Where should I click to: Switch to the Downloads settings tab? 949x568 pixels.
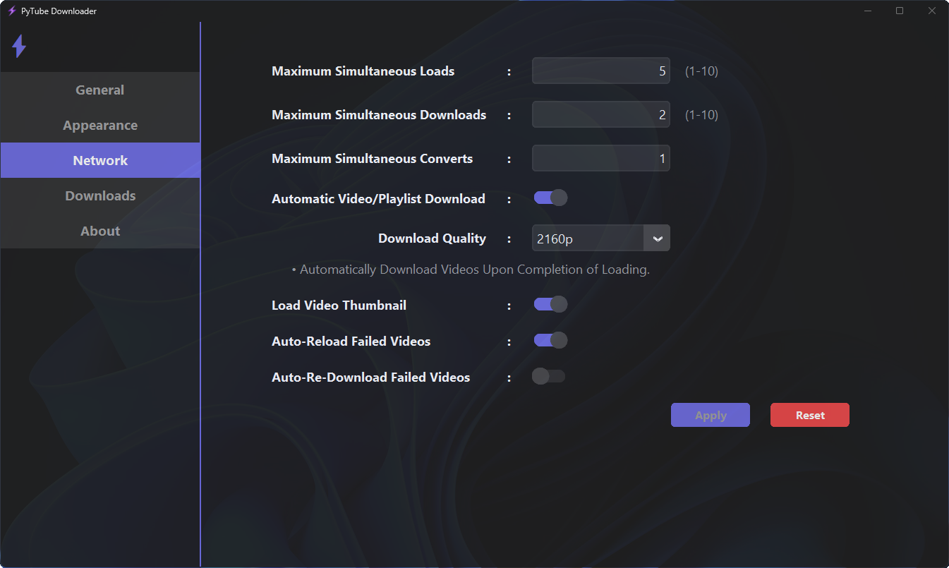click(x=100, y=195)
